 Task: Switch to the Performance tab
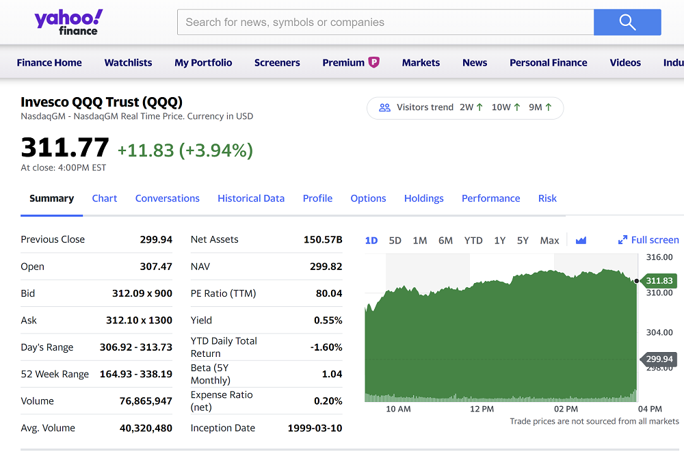pyautogui.click(x=490, y=198)
